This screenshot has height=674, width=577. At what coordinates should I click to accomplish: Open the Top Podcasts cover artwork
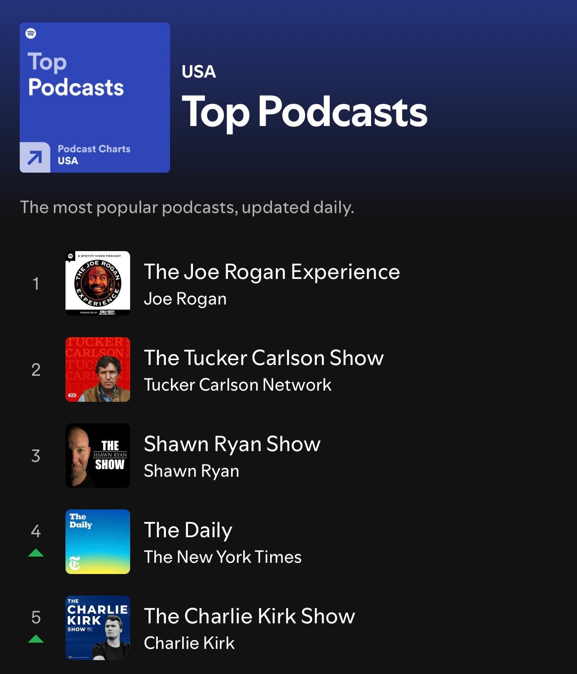tap(95, 97)
